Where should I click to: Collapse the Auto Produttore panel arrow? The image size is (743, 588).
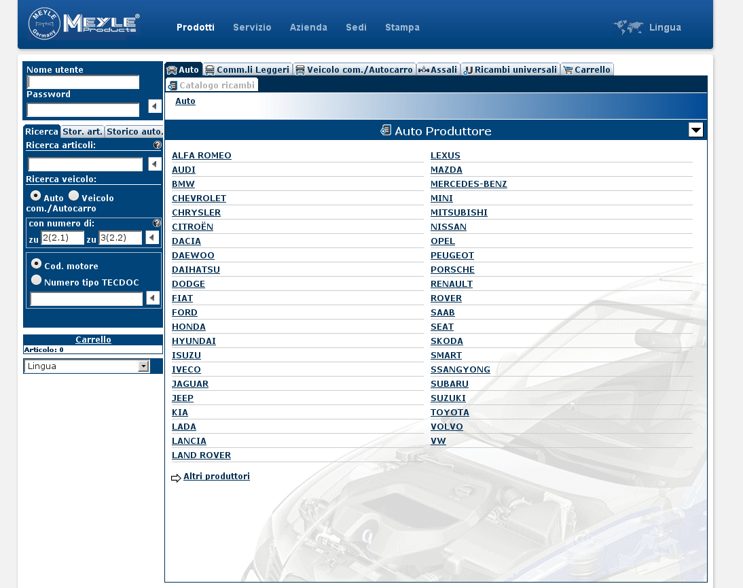(695, 130)
